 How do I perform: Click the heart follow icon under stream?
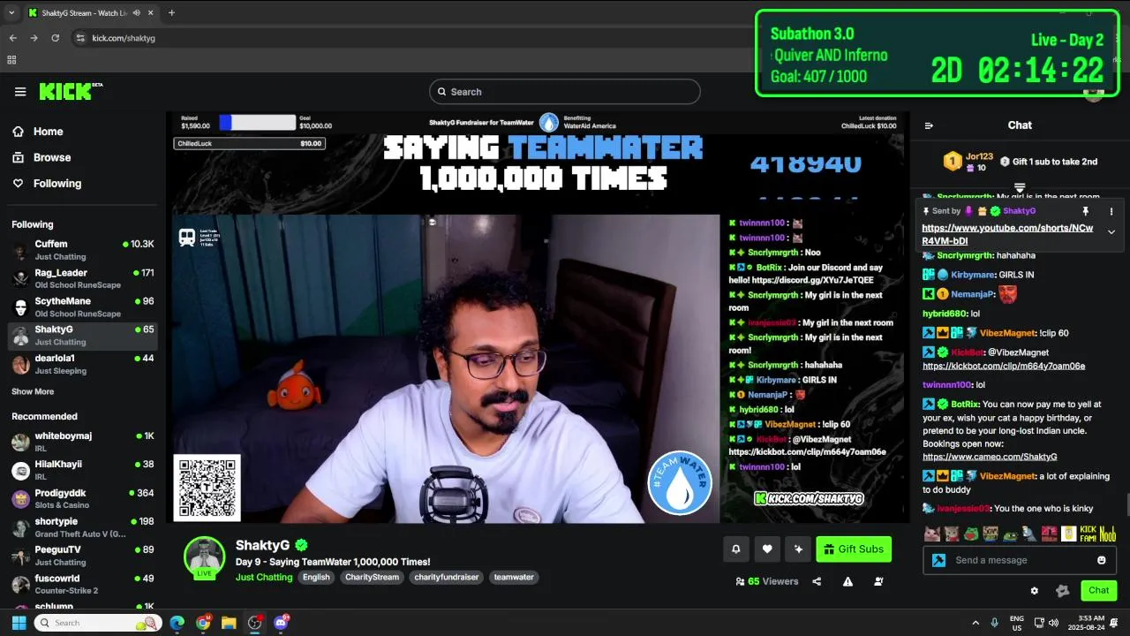click(x=767, y=549)
